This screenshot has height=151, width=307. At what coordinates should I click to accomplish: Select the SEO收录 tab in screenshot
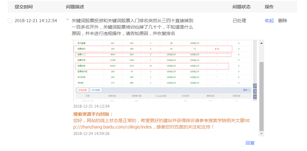(95, 90)
